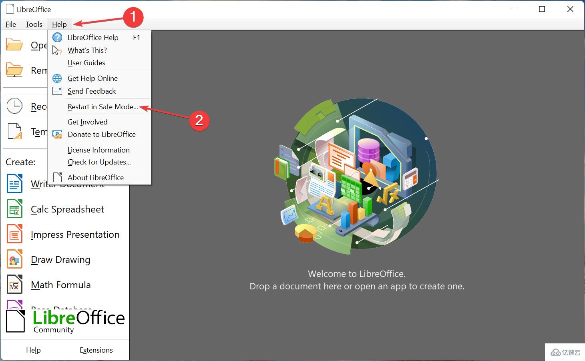Viewport: 585px width, 361px height.
Task: Maximize the LibreOffice window
Action: (x=542, y=9)
